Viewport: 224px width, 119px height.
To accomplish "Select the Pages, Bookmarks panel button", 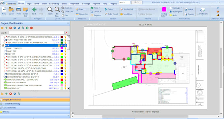I will [35, 99].
